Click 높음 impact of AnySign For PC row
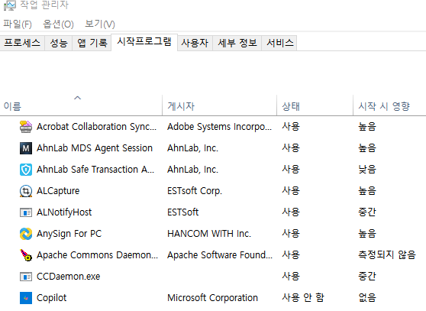 coord(367,234)
